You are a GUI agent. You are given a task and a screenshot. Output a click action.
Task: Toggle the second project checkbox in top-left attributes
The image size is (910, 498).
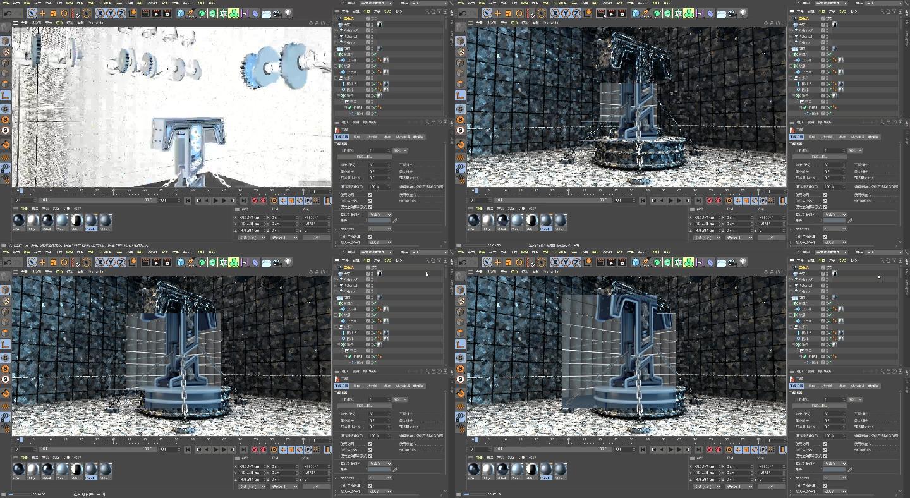click(x=370, y=201)
